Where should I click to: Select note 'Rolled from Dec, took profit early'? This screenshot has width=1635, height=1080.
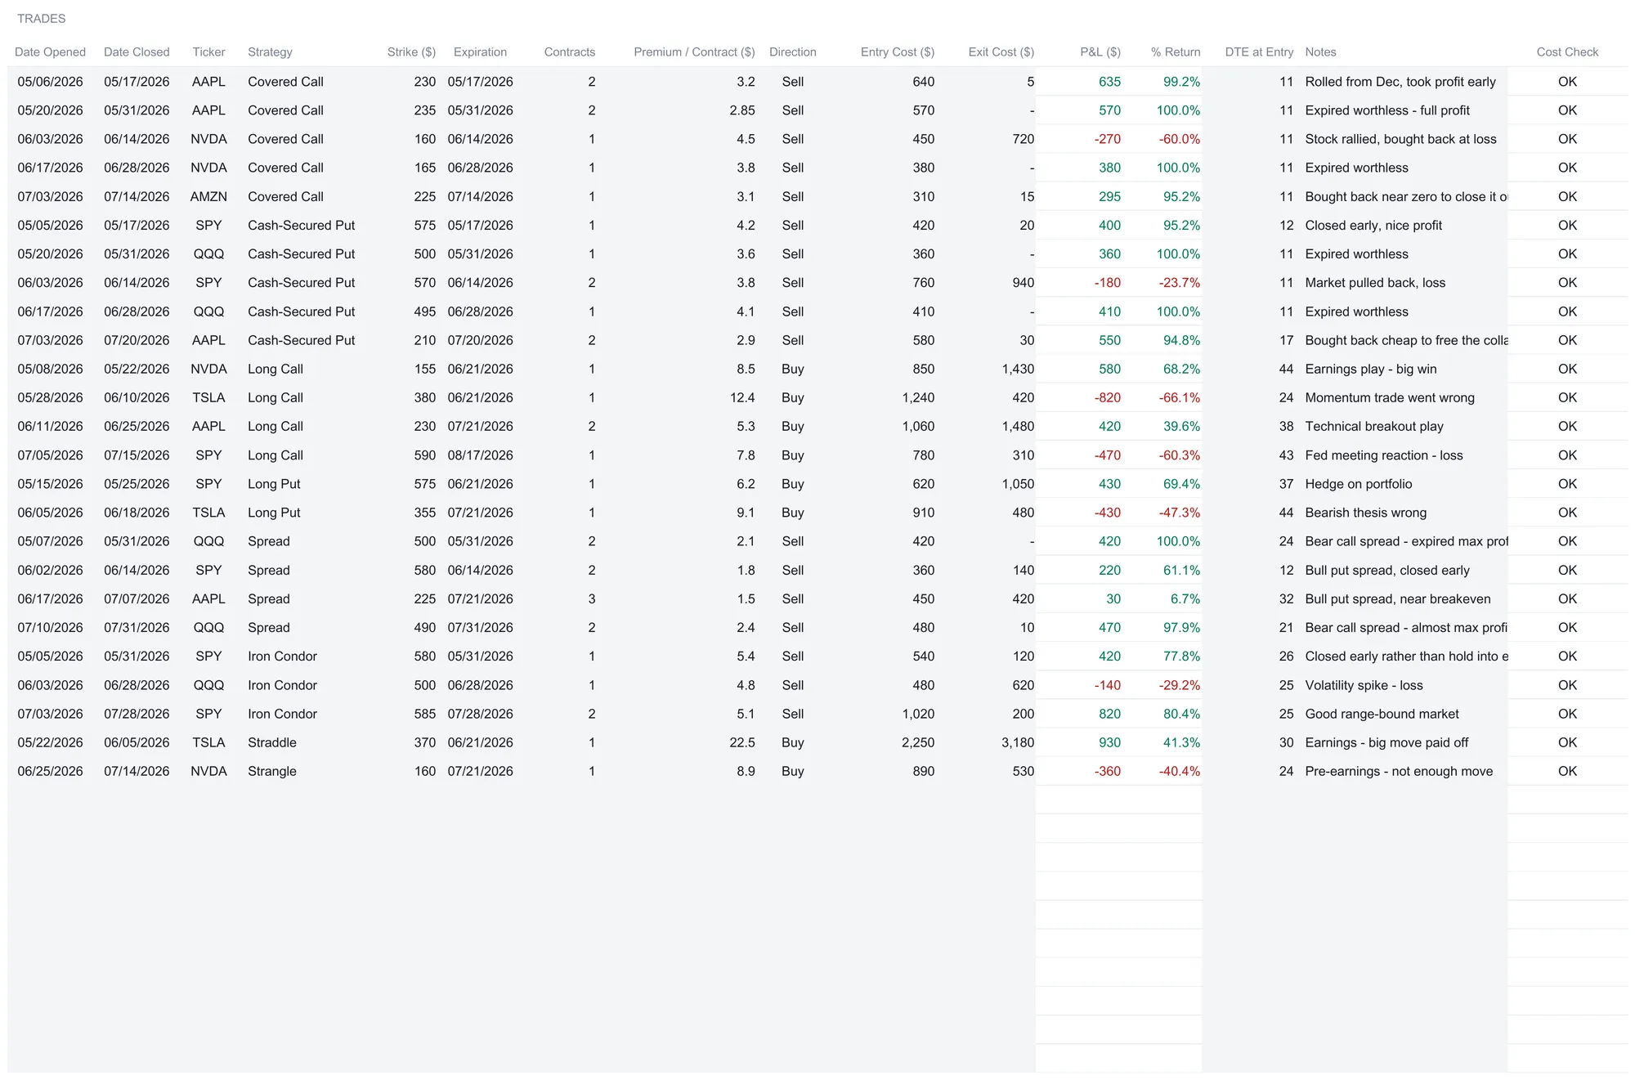1400,82
